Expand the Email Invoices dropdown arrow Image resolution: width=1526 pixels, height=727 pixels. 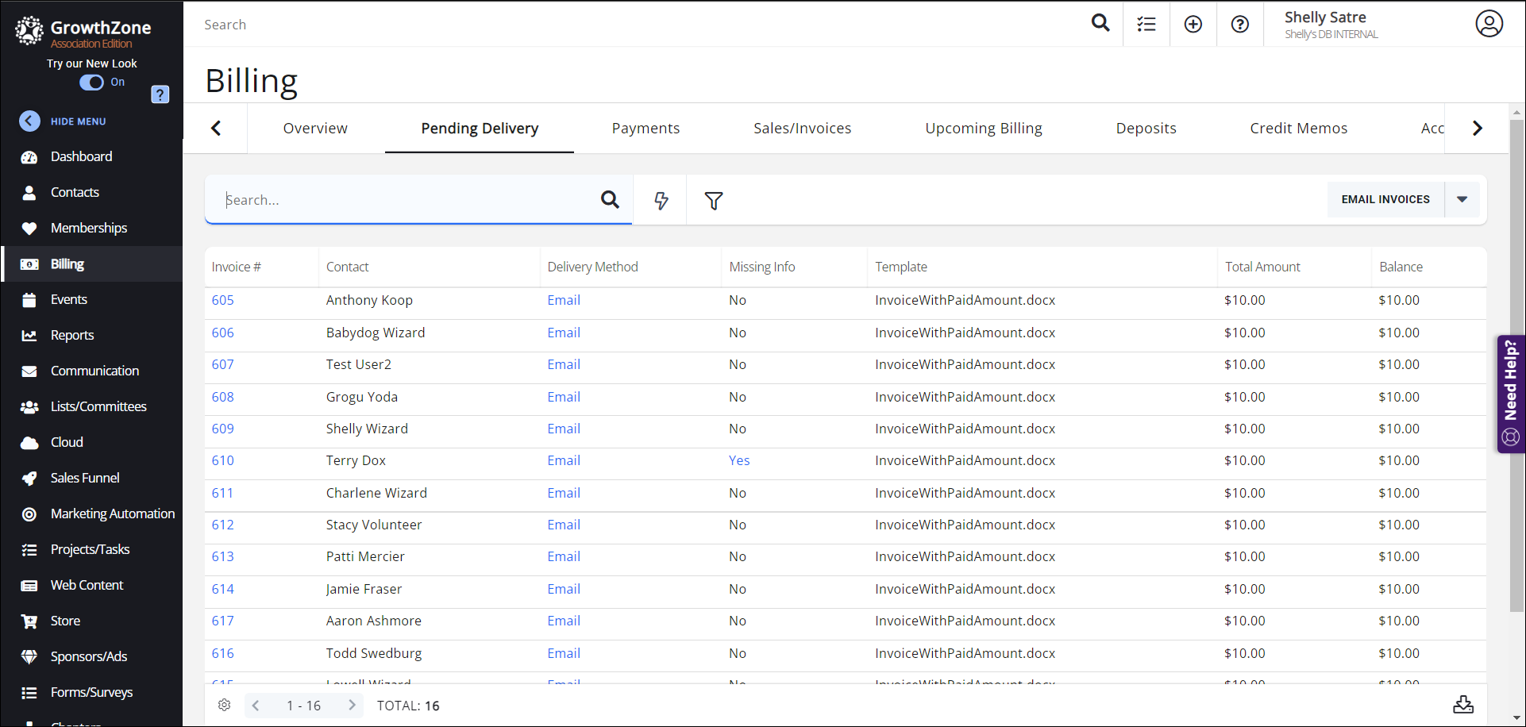click(x=1462, y=200)
